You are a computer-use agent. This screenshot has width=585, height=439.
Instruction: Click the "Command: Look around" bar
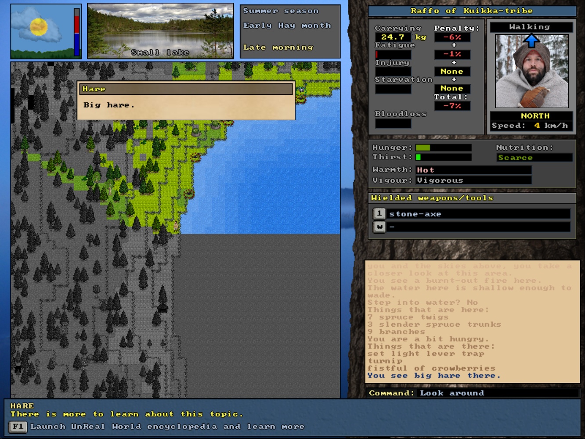pyautogui.click(x=473, y=393)
